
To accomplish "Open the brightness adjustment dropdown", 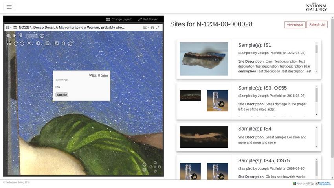I will 30,44.
